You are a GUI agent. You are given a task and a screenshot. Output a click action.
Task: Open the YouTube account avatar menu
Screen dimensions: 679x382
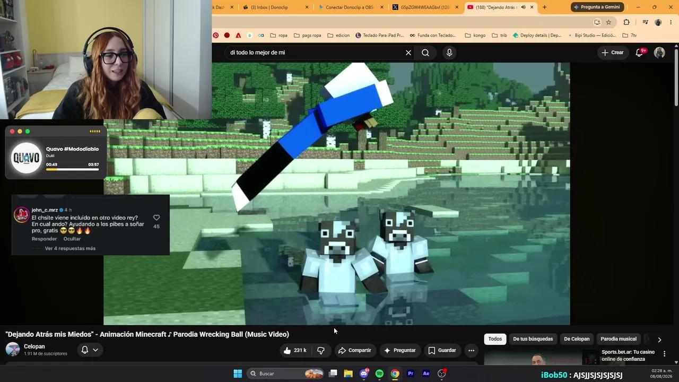click(659, 53)
